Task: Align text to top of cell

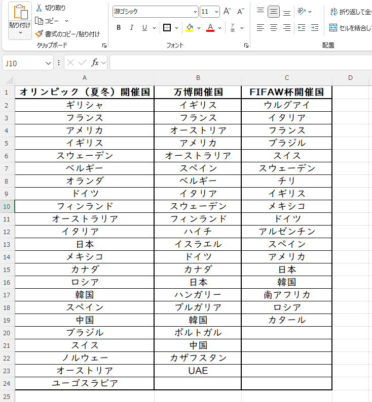Action: coord(261,12)
